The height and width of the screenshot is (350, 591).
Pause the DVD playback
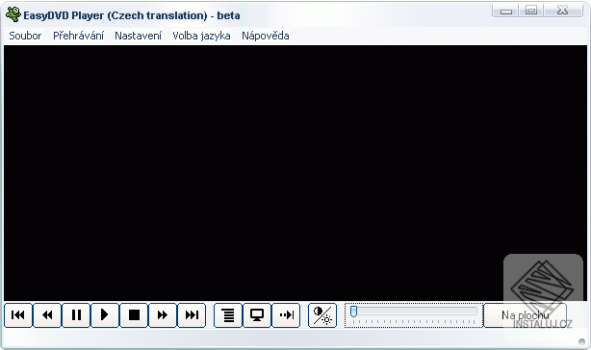click(x=76, y=315)
